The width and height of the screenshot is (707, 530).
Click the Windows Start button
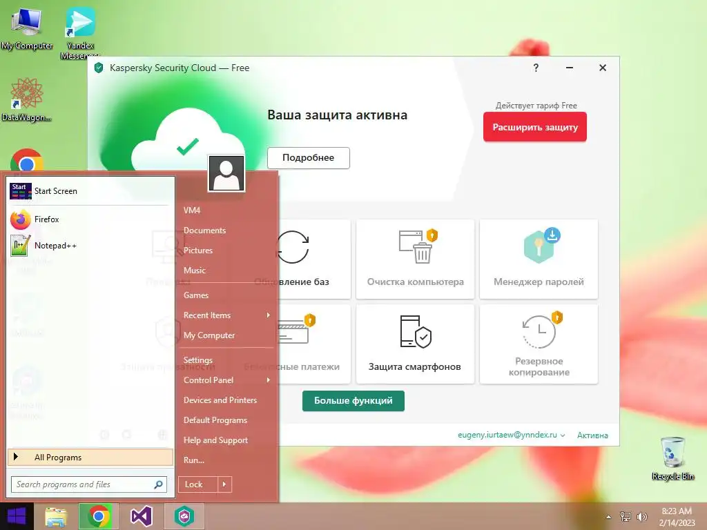(17, 516)
